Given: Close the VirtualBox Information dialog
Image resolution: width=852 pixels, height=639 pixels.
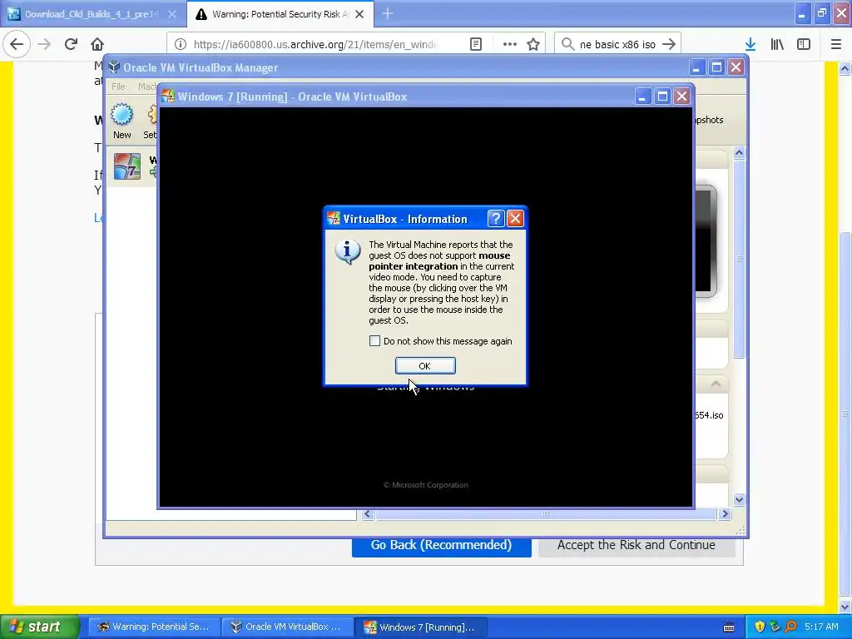Looking at the screenshot, I should (515, 219).
